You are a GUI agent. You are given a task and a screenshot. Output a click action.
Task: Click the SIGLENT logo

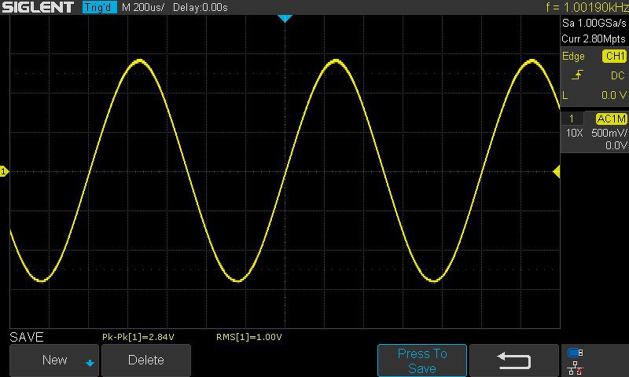click(38, 7)
